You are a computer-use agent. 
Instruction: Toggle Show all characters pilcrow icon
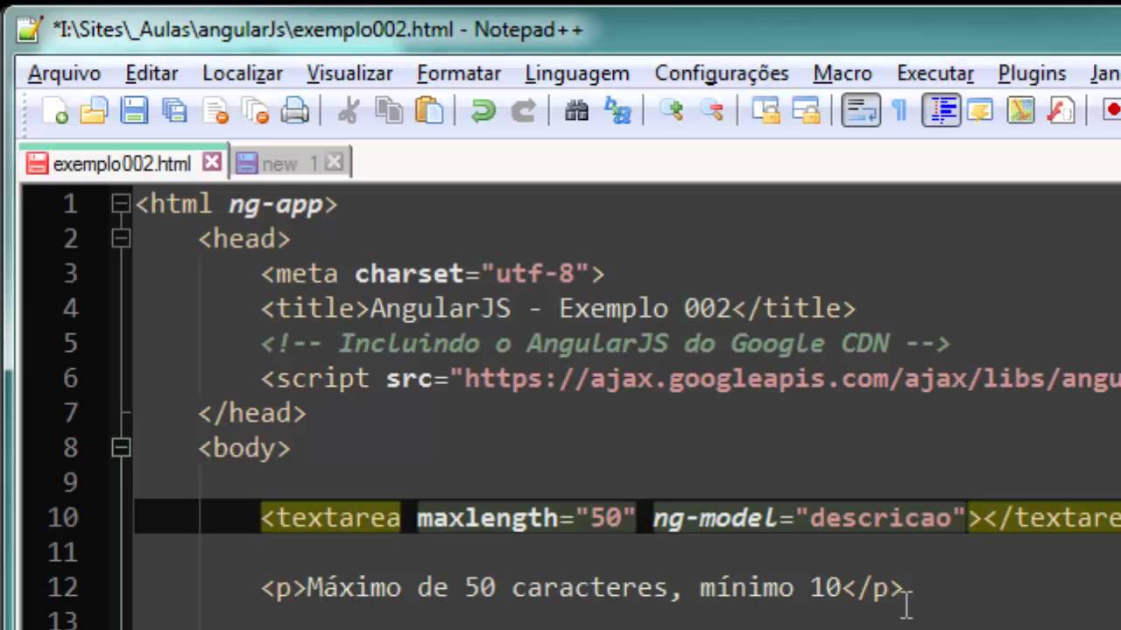(x=899, y=111)
